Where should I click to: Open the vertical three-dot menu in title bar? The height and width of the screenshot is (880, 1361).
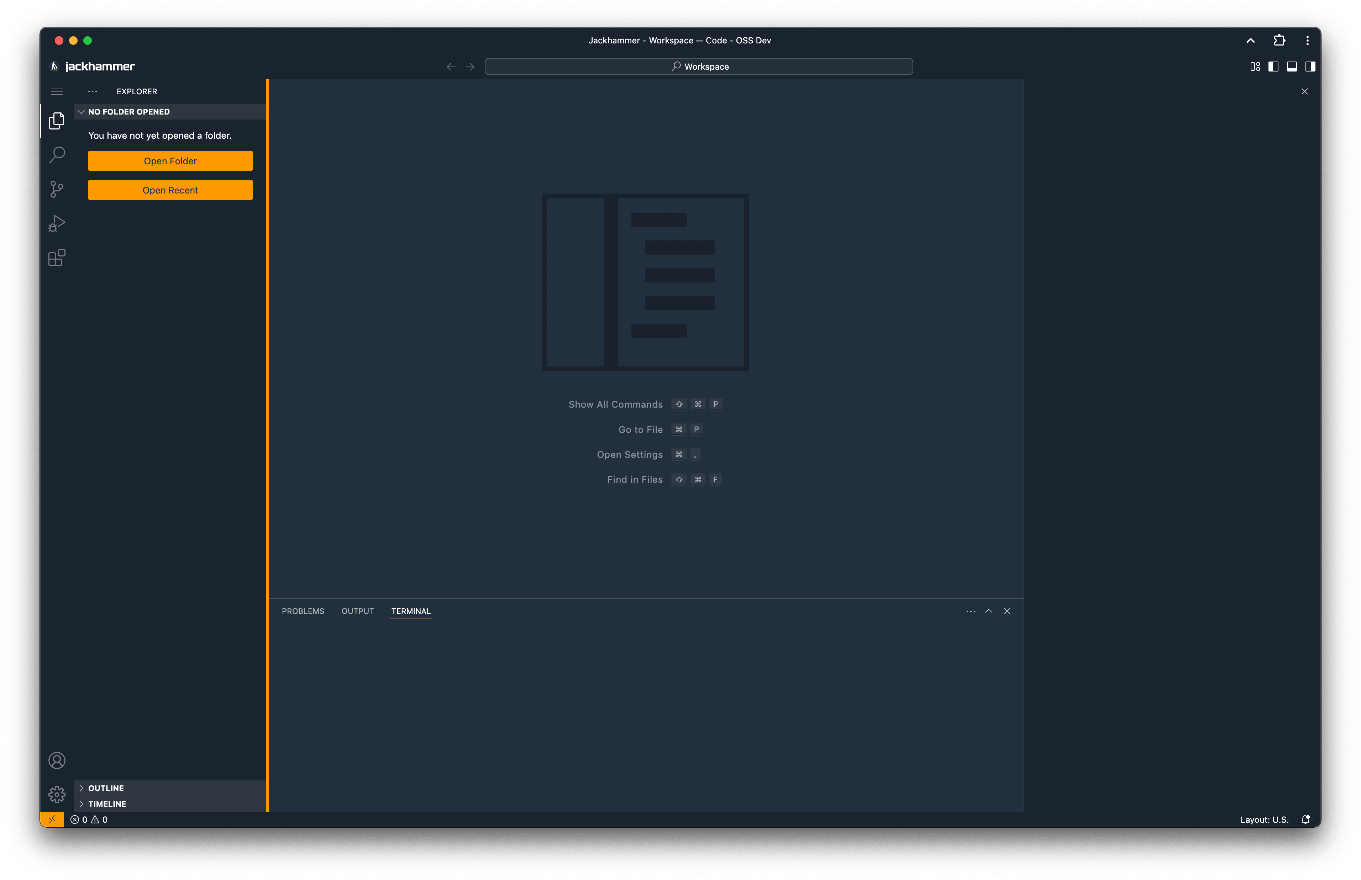[1307, 41]
